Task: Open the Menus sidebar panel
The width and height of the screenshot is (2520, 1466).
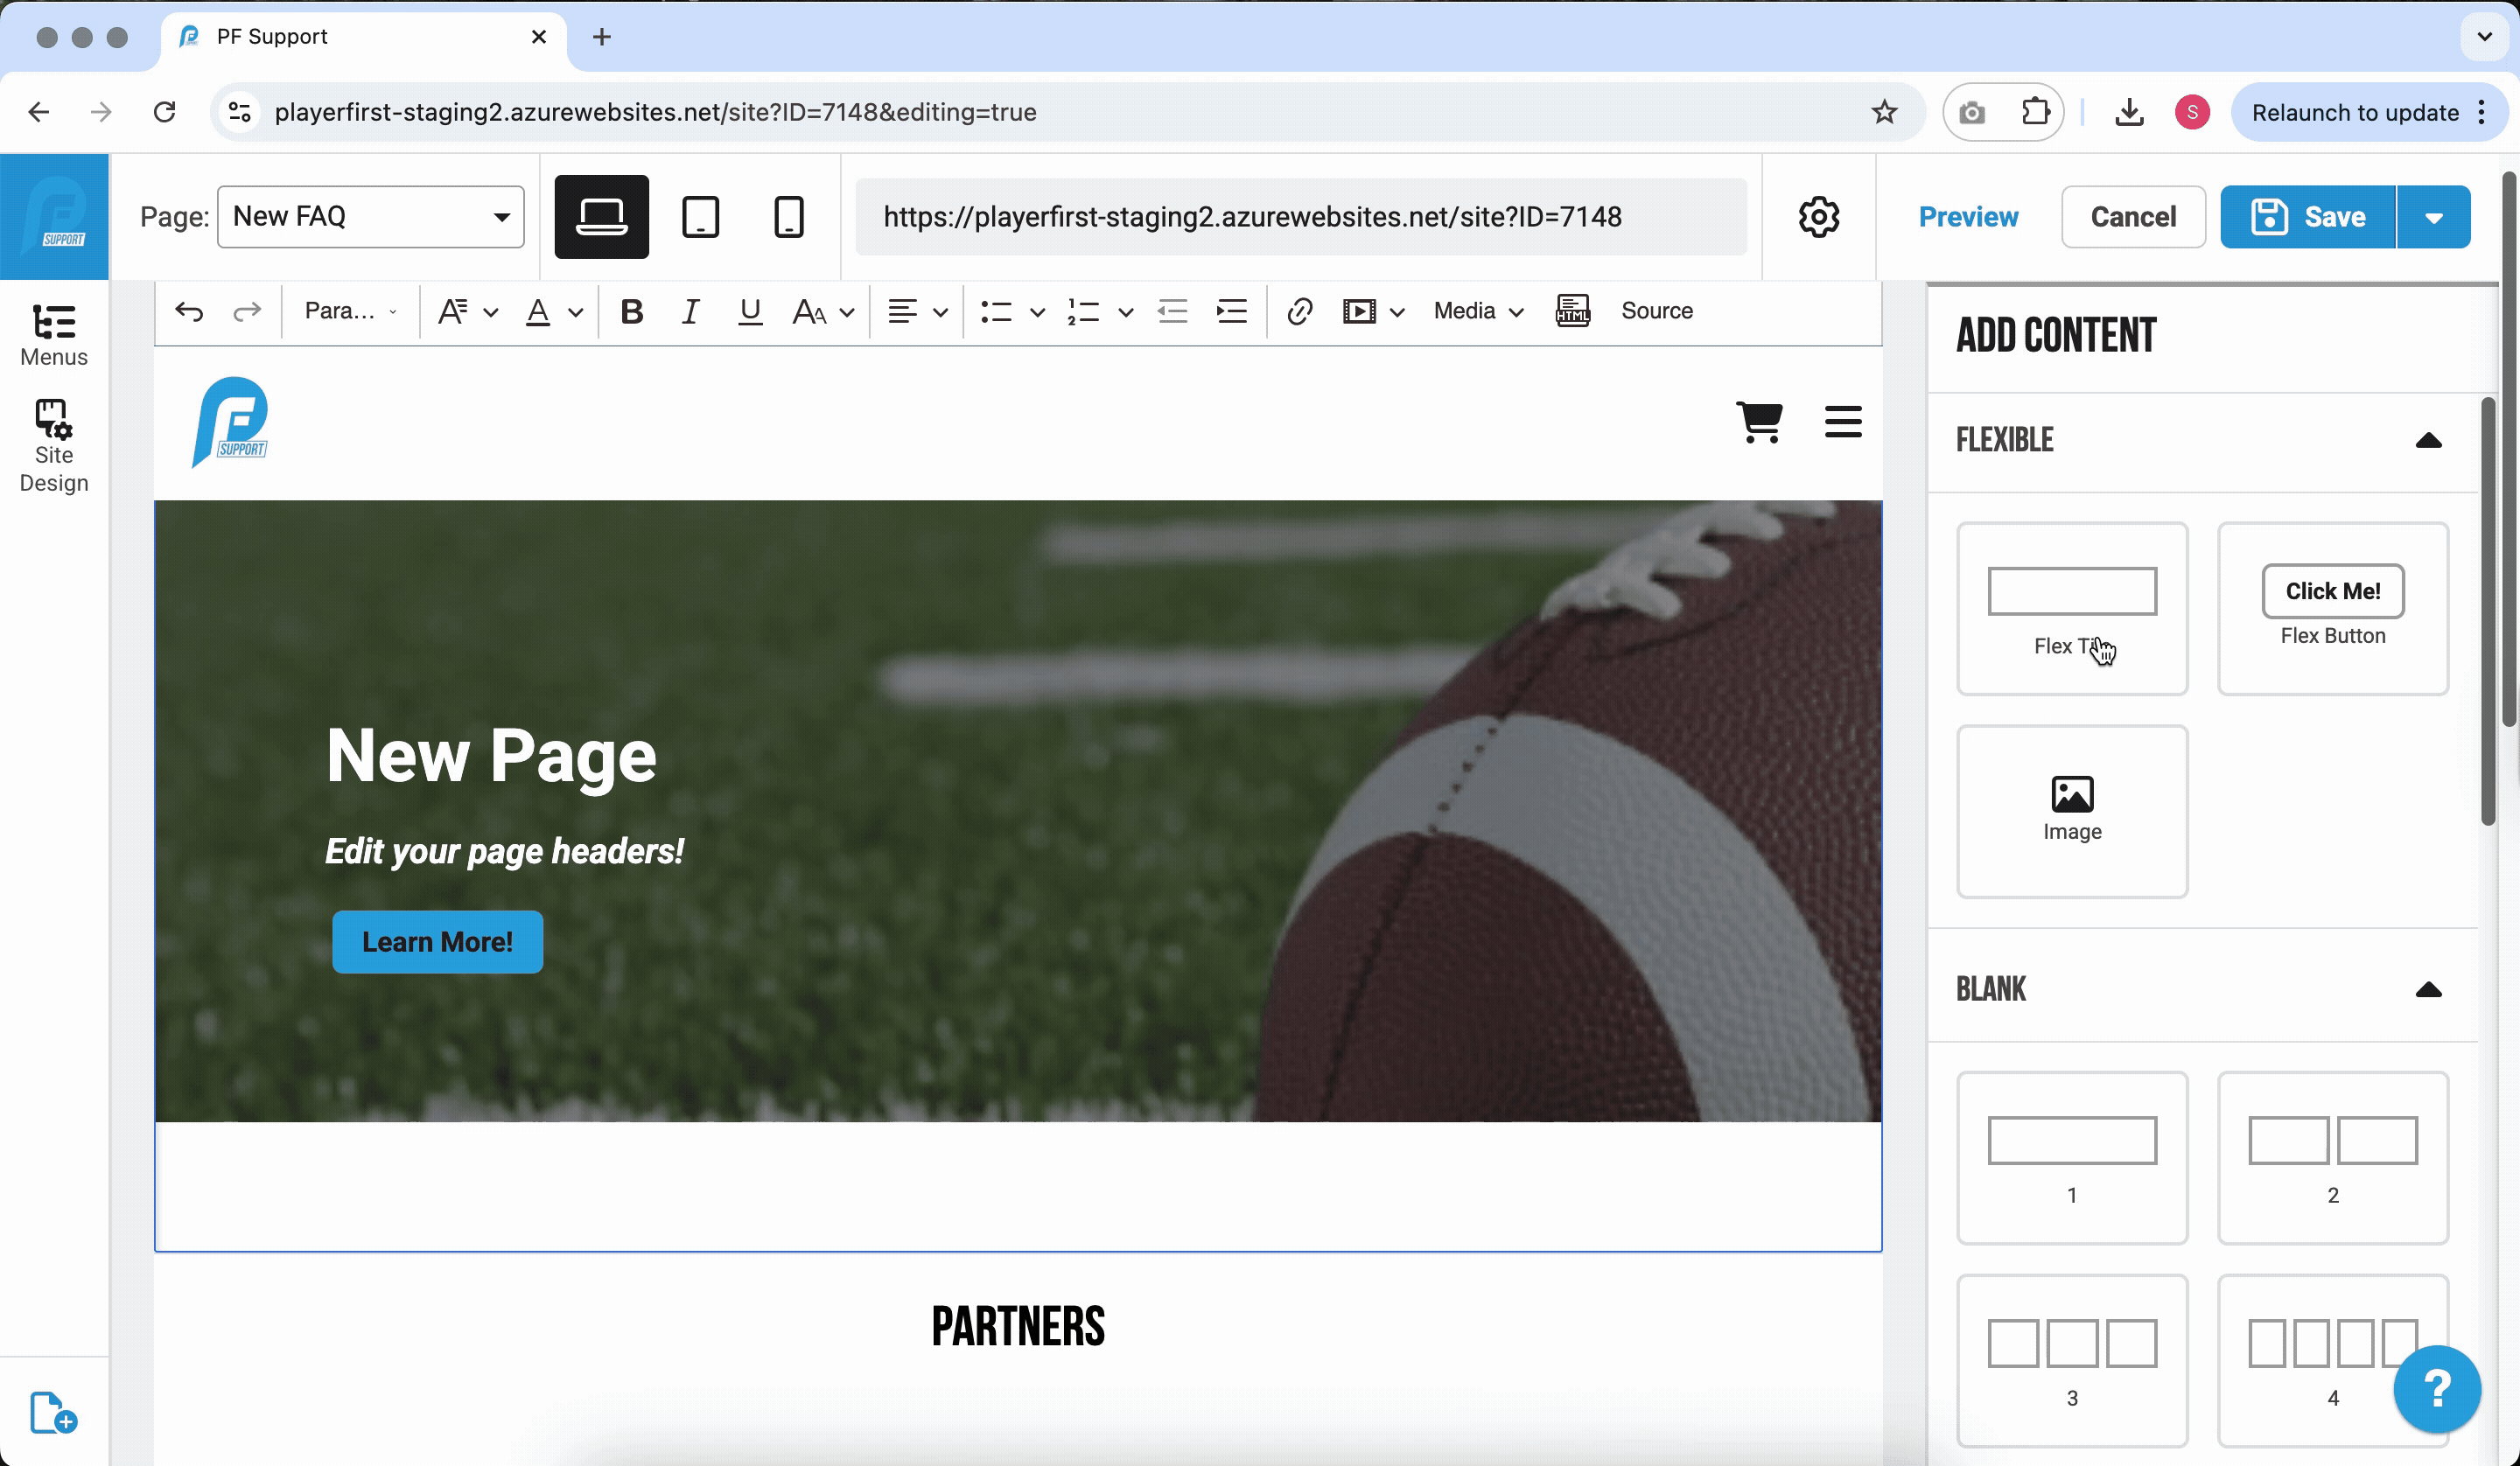Action: point(54,336)
